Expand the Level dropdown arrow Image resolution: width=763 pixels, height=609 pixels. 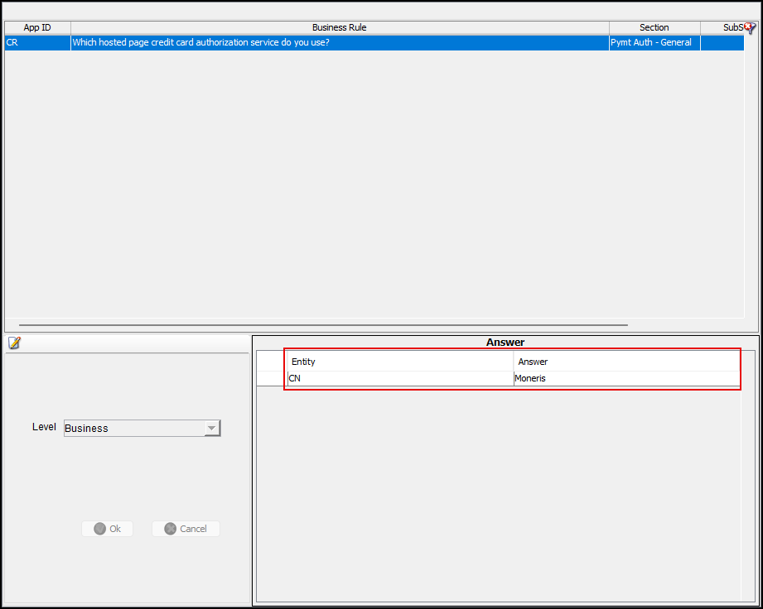(x=212, y=428)
